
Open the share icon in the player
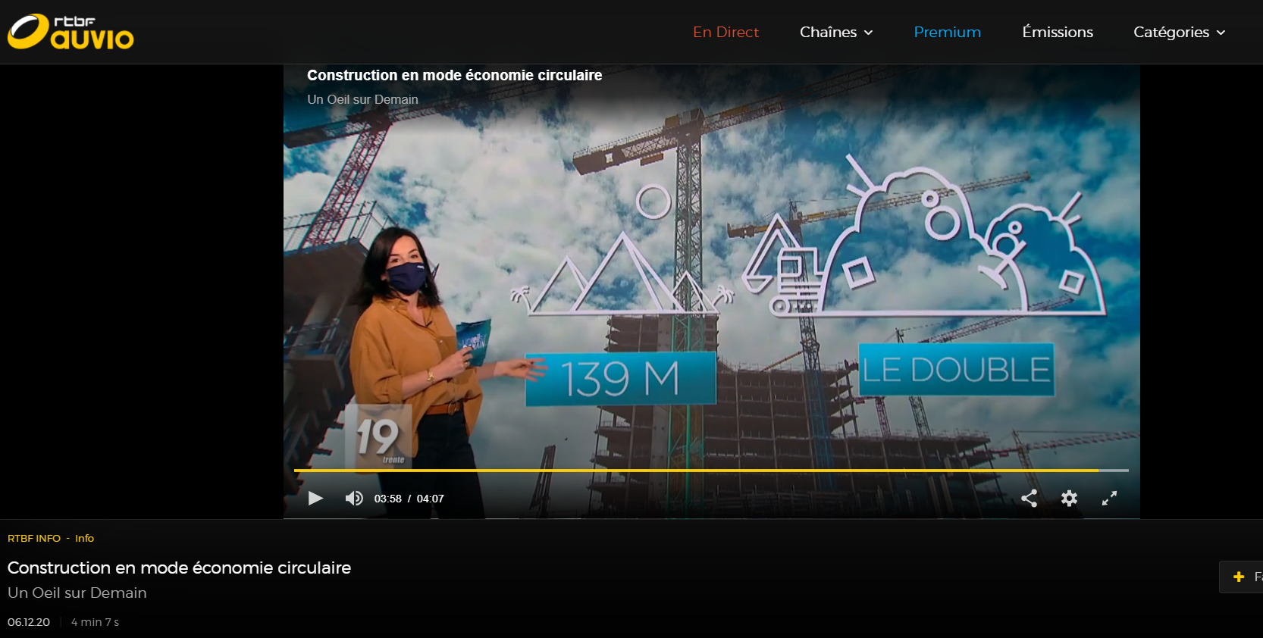pos(1029,498)
